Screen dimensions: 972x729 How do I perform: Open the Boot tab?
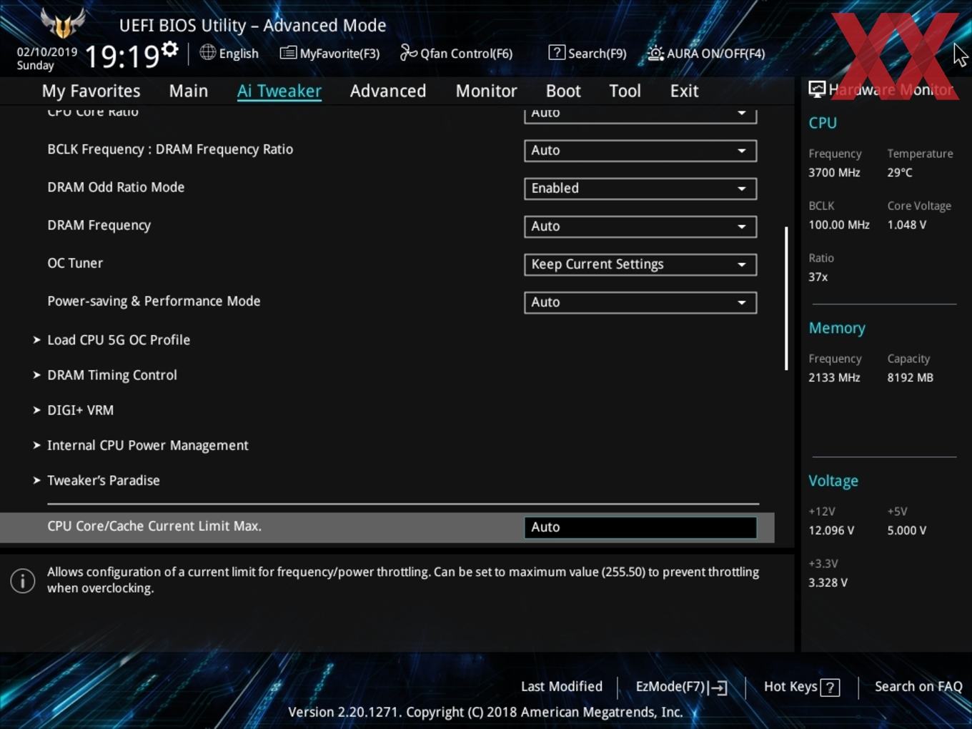(x=563, y=91)
